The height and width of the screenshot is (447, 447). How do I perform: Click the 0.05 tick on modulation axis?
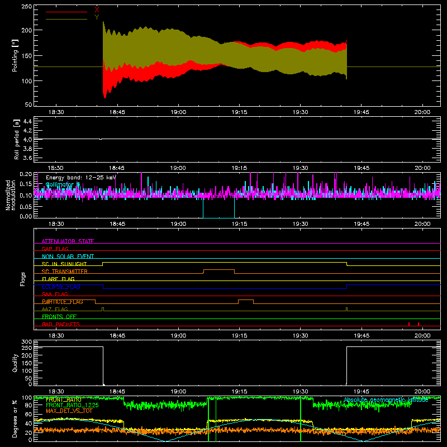click(x=26, y=206)
